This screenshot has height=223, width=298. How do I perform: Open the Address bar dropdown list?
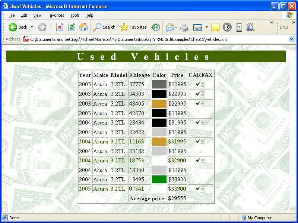tap(292, 39)
